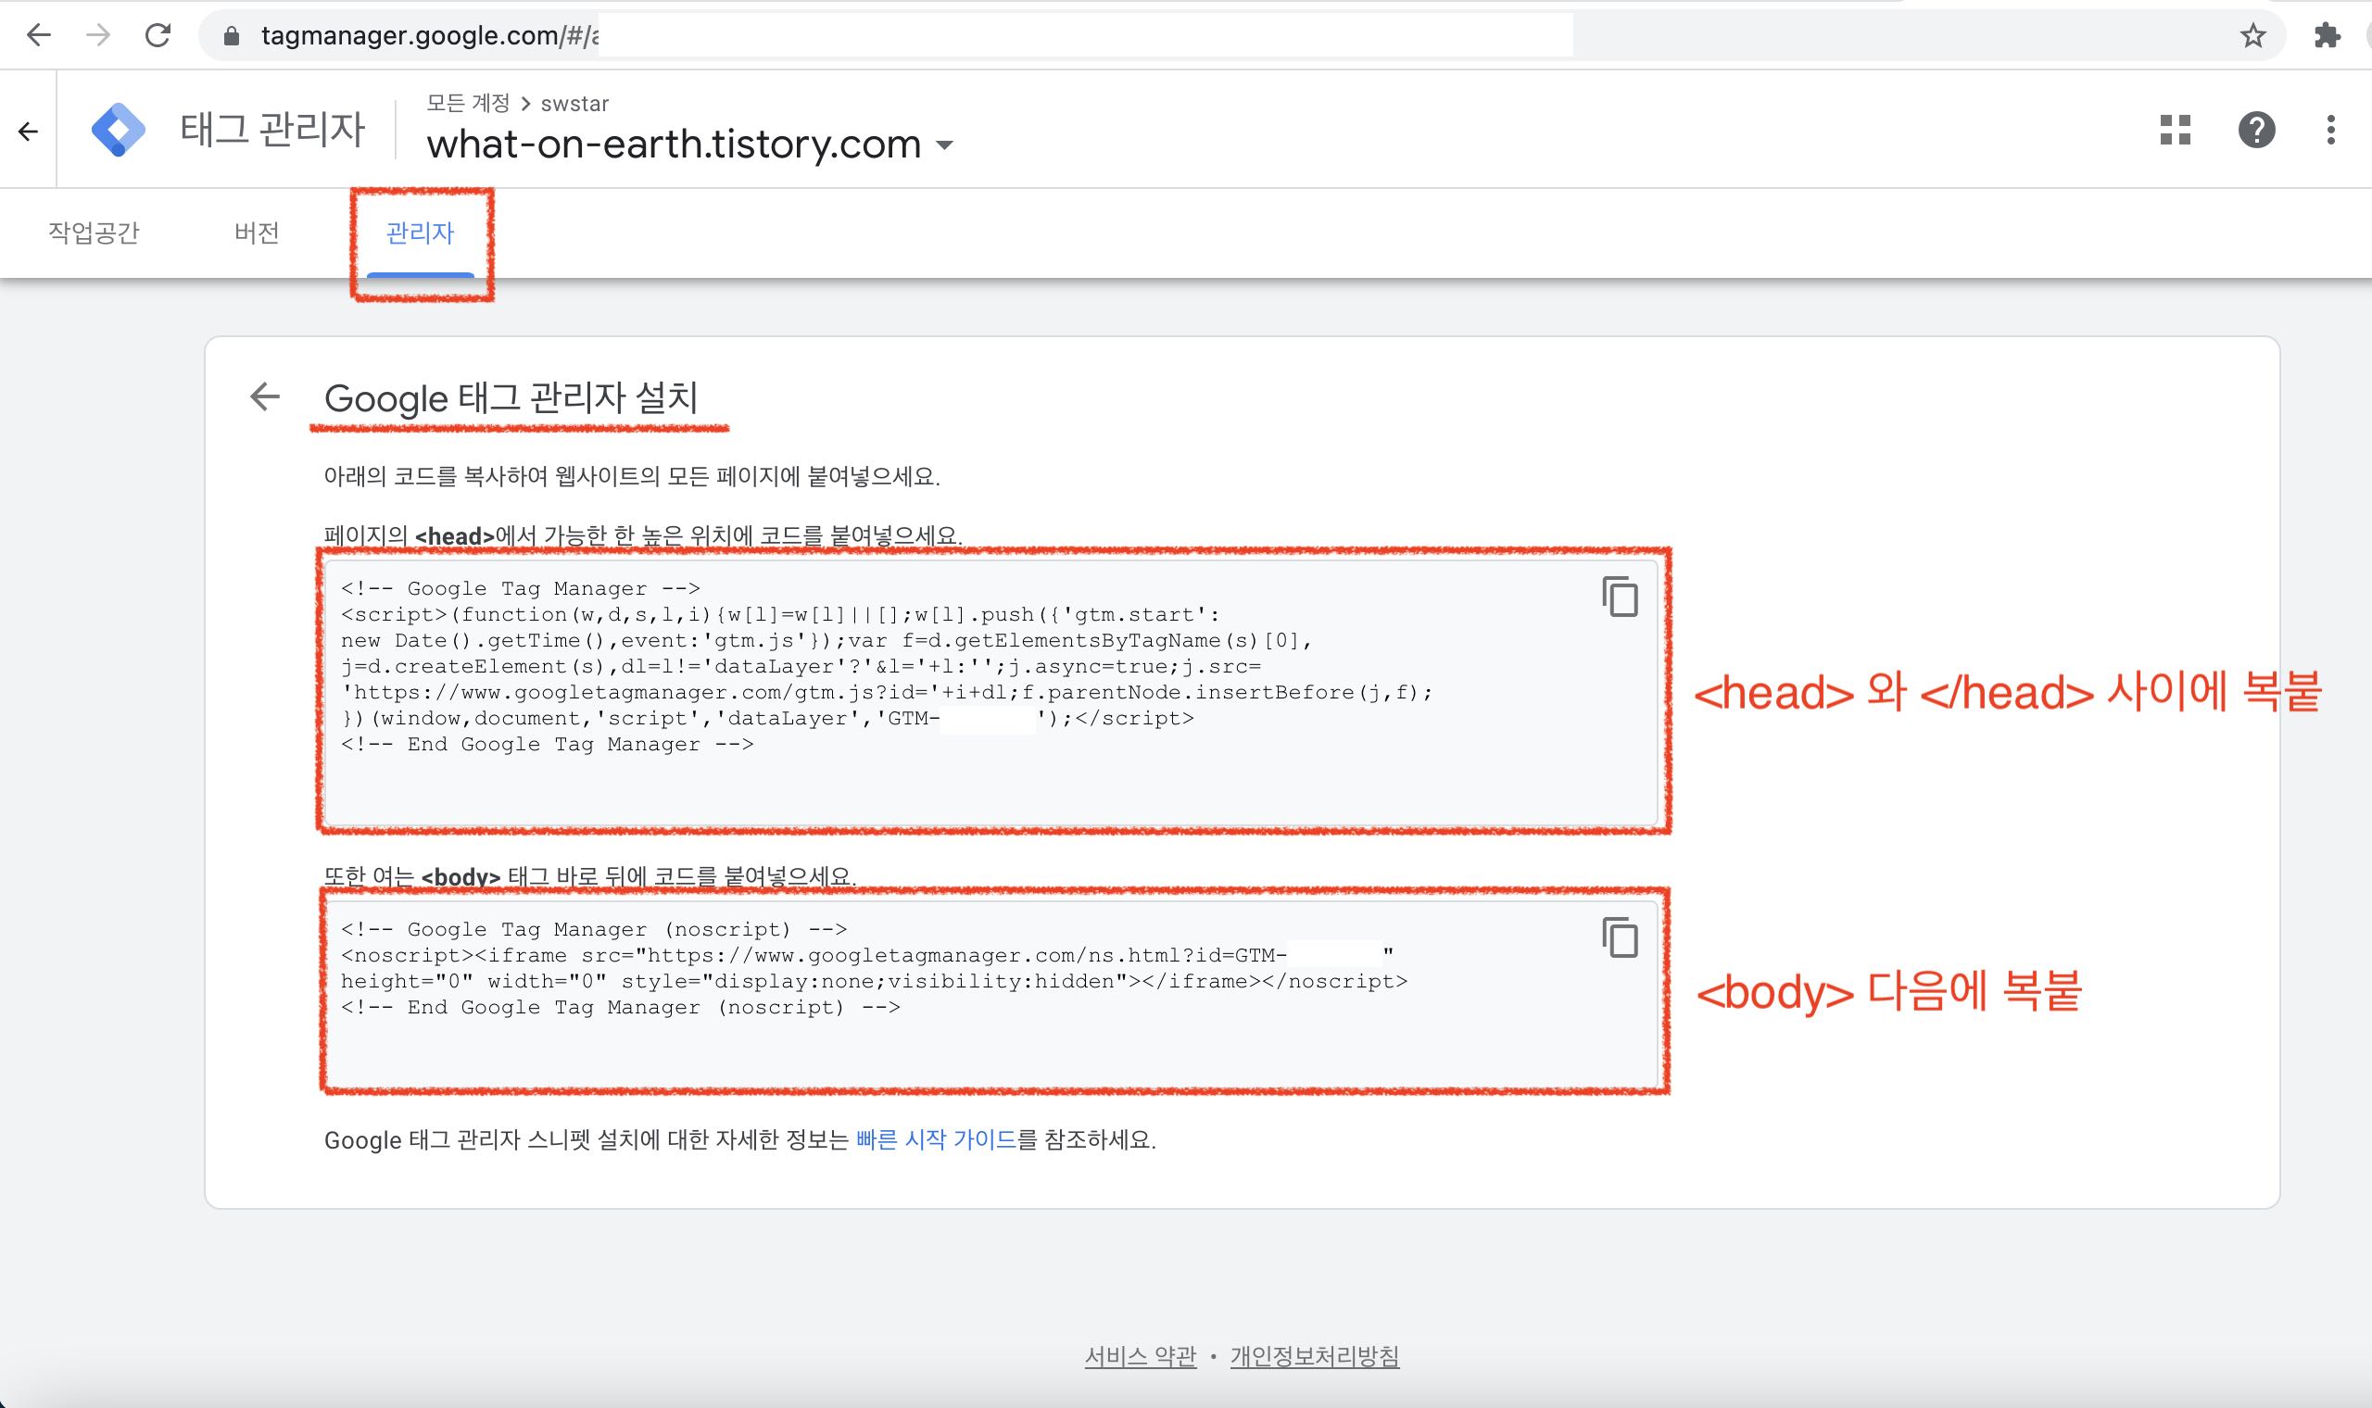Open the help question mark icon
Screen dimensions: 2372x1408
click(2256, 130)
